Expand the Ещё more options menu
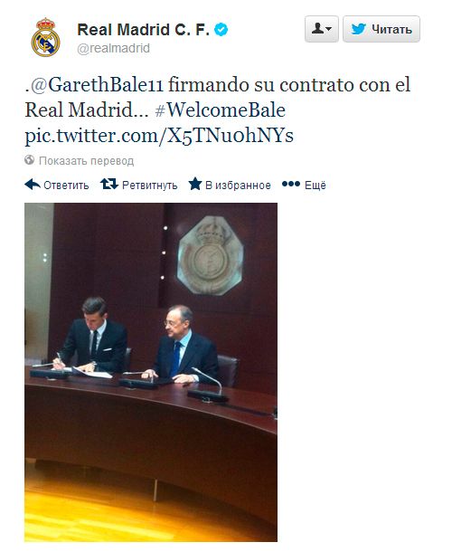The height and width of the screenshot is (552, 452). click(x=304, y=185)
